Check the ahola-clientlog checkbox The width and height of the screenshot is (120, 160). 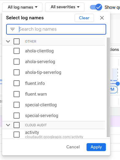(17, 51)
